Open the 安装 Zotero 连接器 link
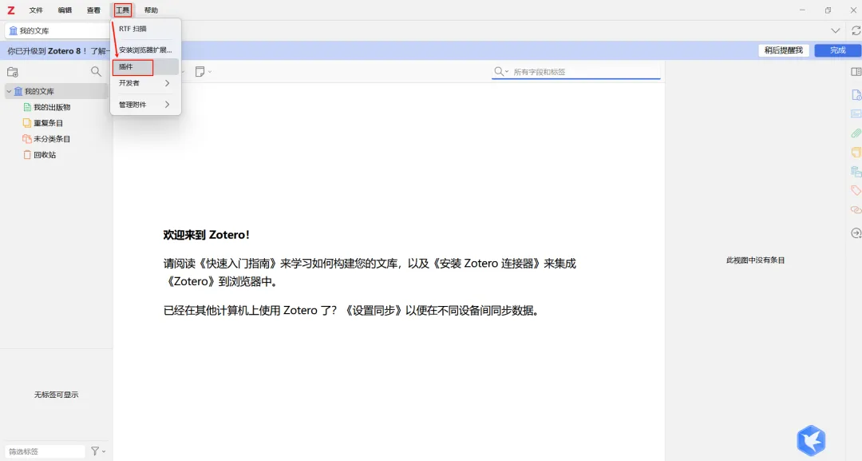 487,264
